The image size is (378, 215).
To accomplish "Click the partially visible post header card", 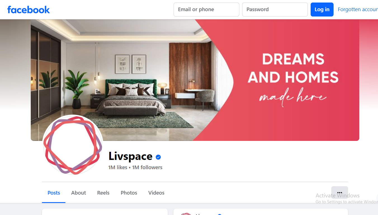I will (261, 212).
